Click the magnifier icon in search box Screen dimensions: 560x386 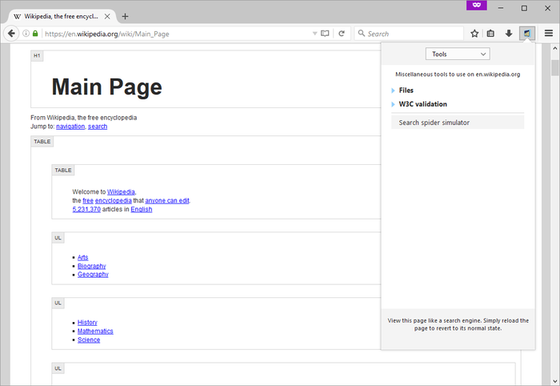click(362, 34)
